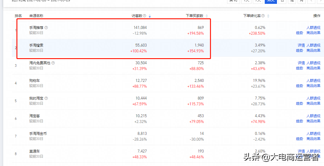The height and width of the screenshot is (166, 324).
Task: Select the 购物车 source name
Action: (x=34, y=81)
